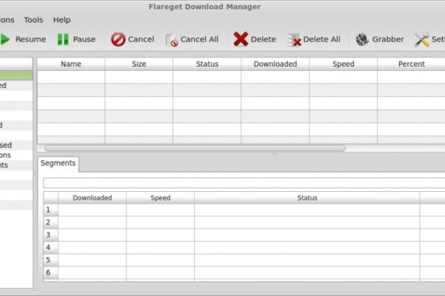Screen dimensions: 445x296
Task: Open the Tools menu
Action: click(33, 20)
